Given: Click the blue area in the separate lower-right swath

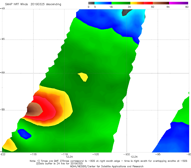Looking at the screenshot, I should (176, 139).
